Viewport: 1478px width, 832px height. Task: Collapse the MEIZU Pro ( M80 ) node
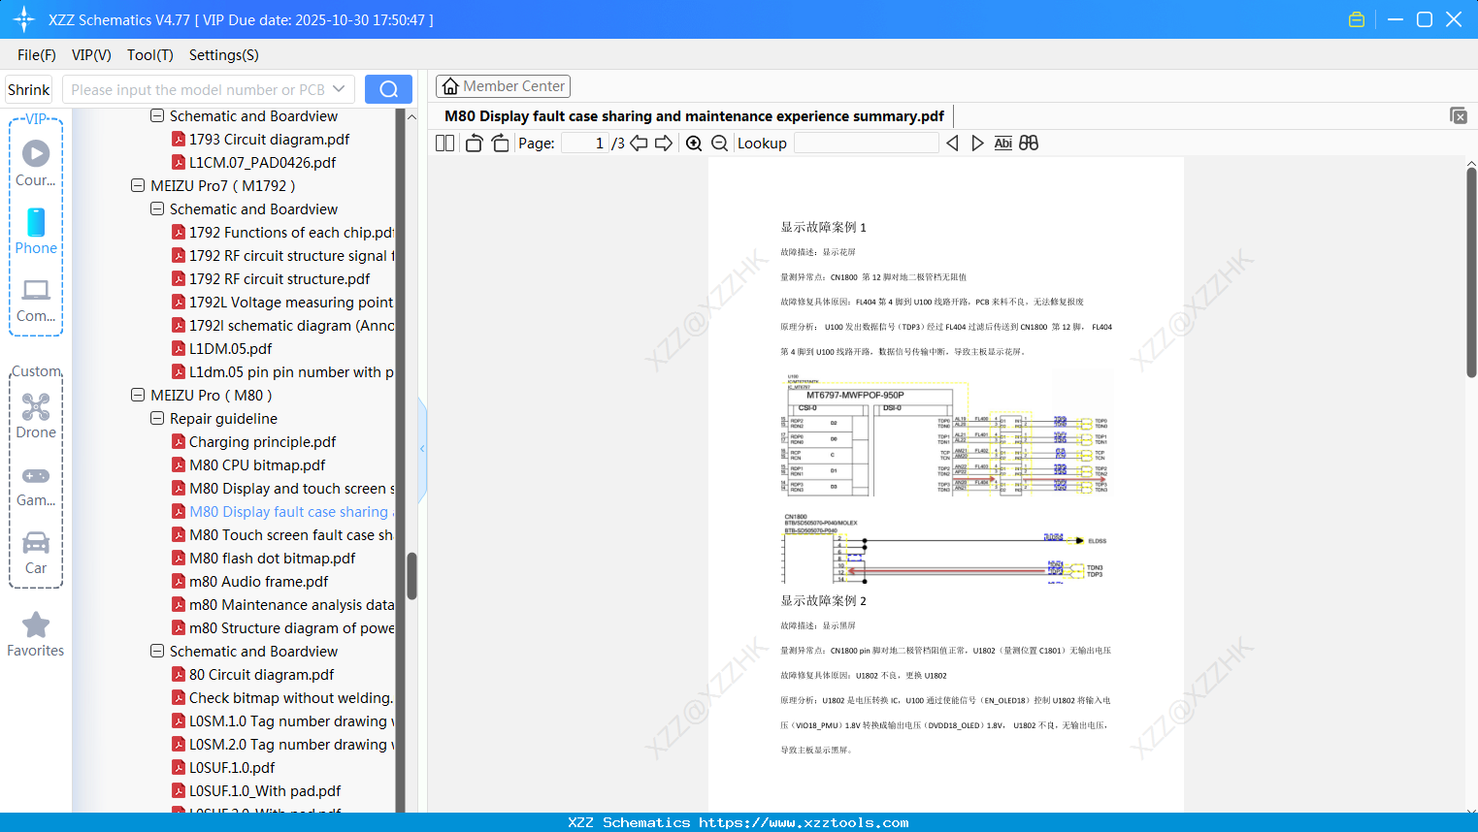(138, 395)
